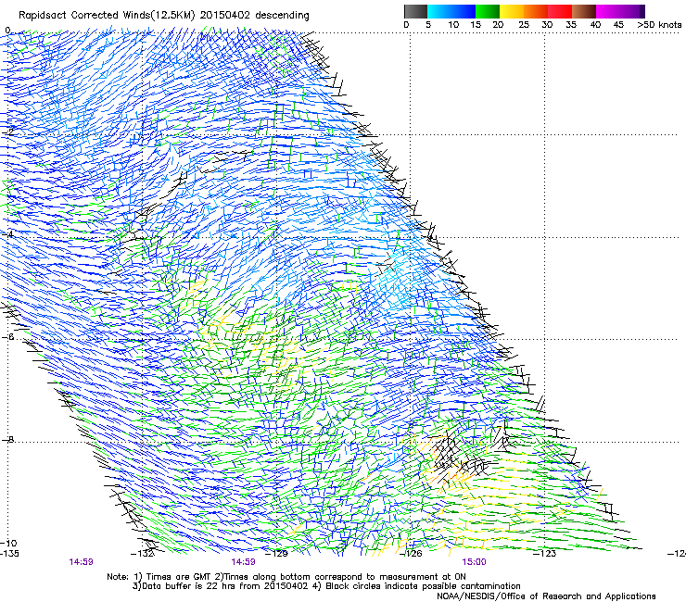Click the cyan-blue 5-15 knots legend band
The width and height of the screenshot is (686, 602).
click(451, 11)
